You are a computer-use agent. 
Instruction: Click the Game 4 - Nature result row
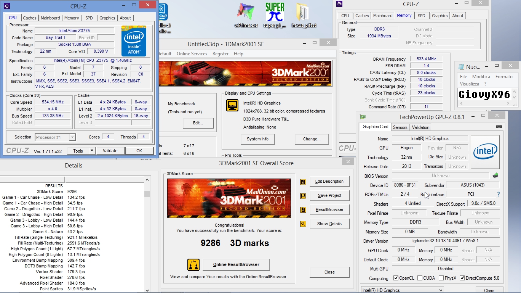tap(59, 232)
